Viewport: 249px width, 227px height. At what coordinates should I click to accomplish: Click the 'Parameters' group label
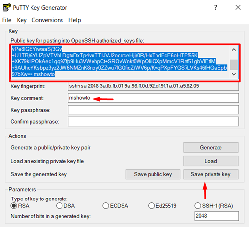(22, 189)
